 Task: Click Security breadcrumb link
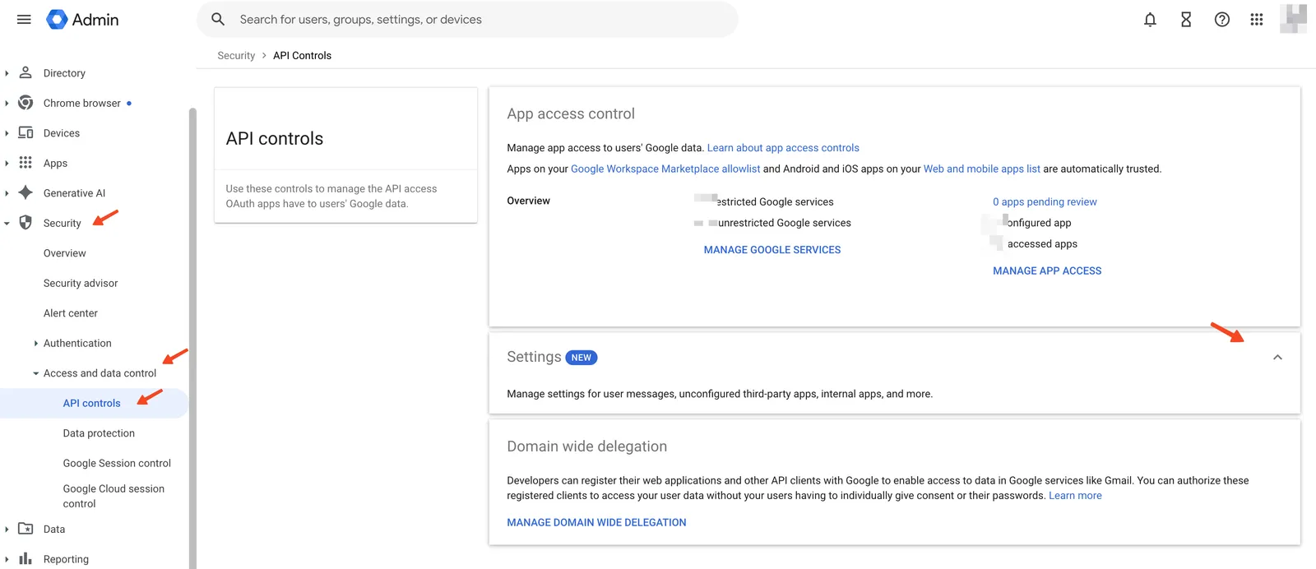point(236,56)
